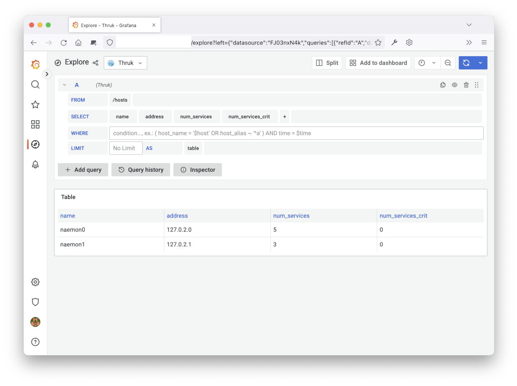Sort by num_services_crit column header
Image resolution: width=517 pixels, height=386 pixels.
coord(403,216)
